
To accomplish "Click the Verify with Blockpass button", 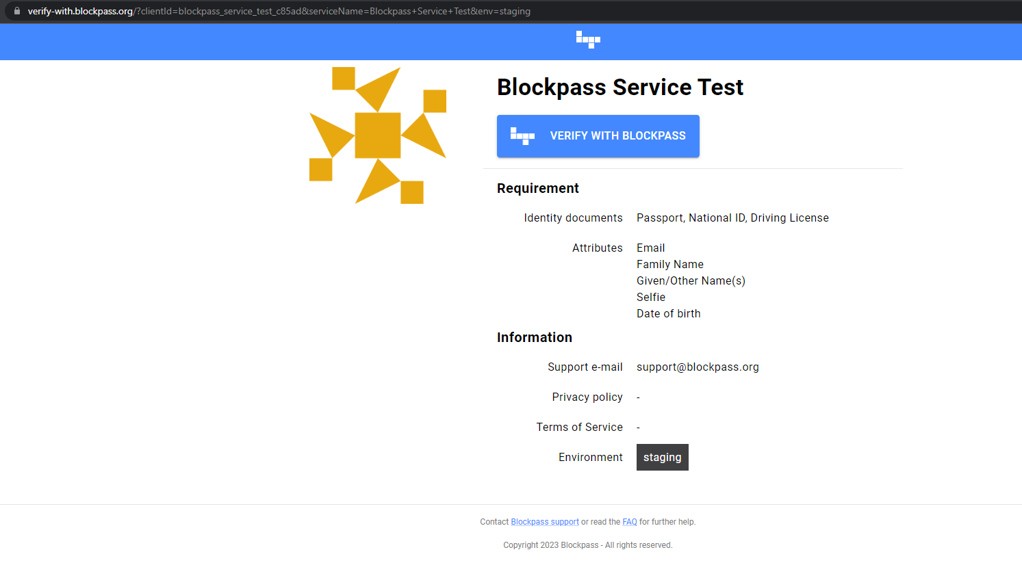I will [598, 136].
